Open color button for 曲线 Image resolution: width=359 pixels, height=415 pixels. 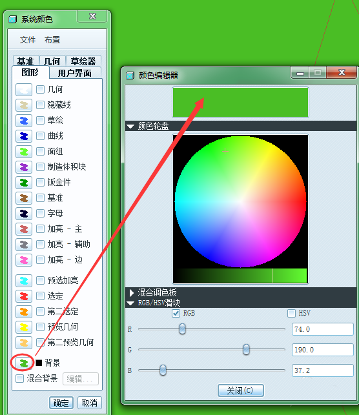pyautogui.click(x=24, y=136)
